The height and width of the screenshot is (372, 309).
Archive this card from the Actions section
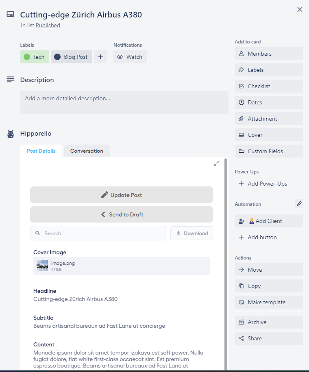(269, 322)
